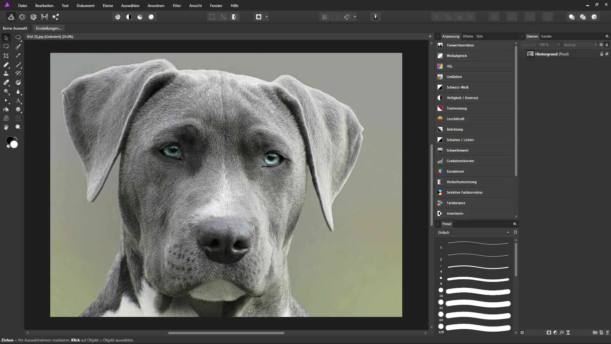Select the Zoom magnifier tool
This screenshot has width=611, height=344.
pyautogui.click(x=18, y=127)
